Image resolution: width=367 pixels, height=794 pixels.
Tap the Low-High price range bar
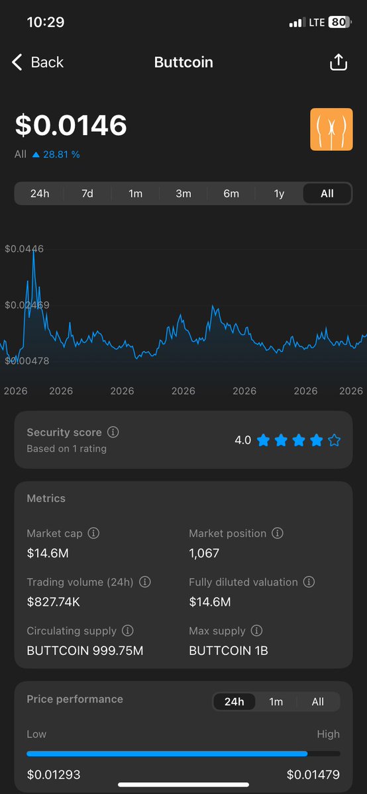click(183, 754)
